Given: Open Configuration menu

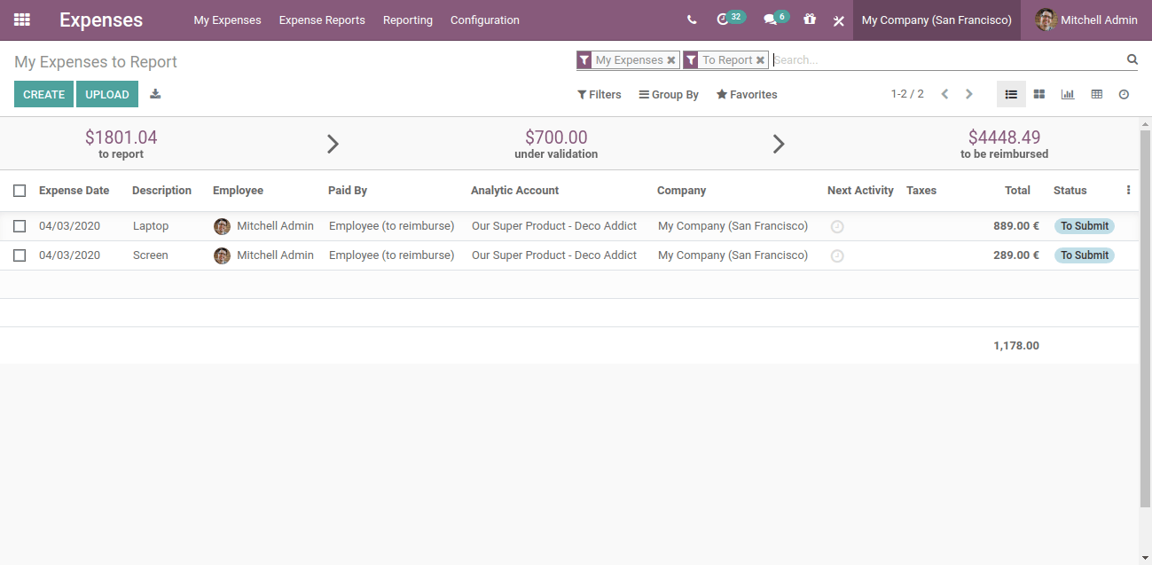Looking at the screenshot, I should [x=485, y=20].
